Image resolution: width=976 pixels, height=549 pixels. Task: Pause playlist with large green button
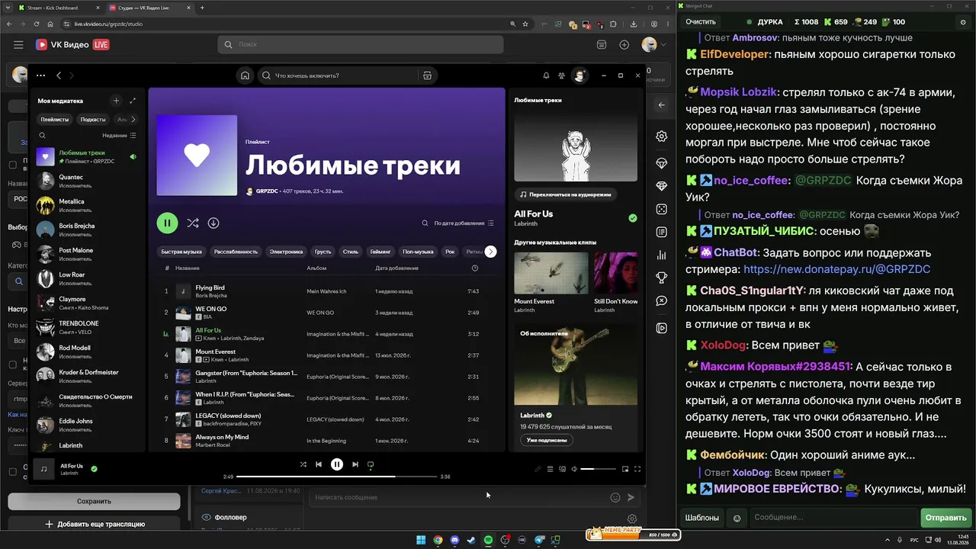coord(167,223)
